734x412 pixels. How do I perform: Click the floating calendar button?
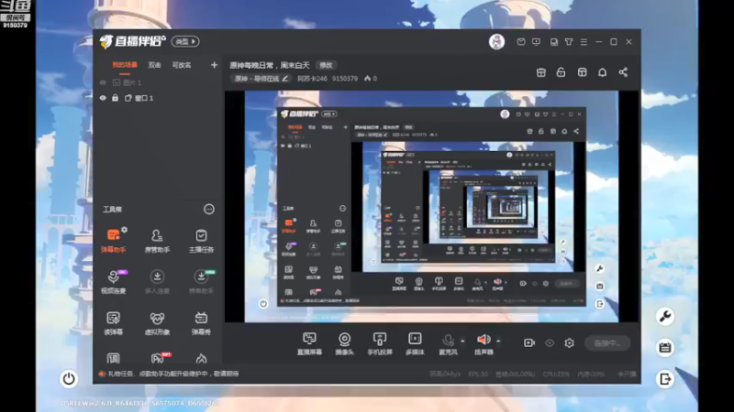click(x=664, y=348)
